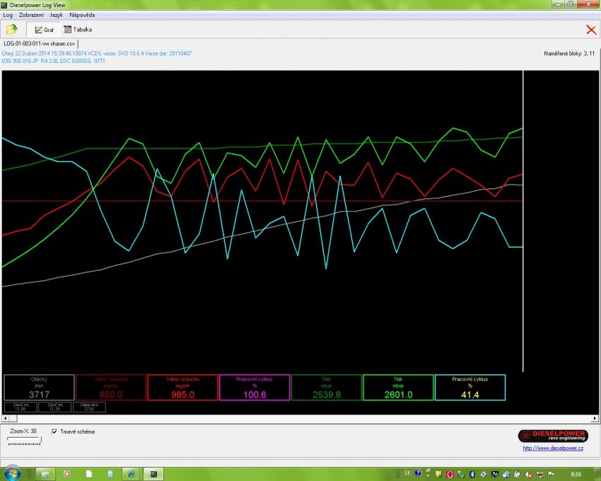Open the Action Center flag icon
This screenshot has width=601, height=481.
pos(551,475)
